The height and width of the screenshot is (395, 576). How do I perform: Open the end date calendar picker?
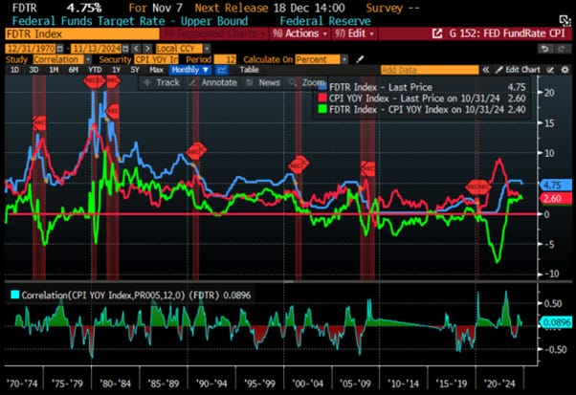(x=125, y=49)
